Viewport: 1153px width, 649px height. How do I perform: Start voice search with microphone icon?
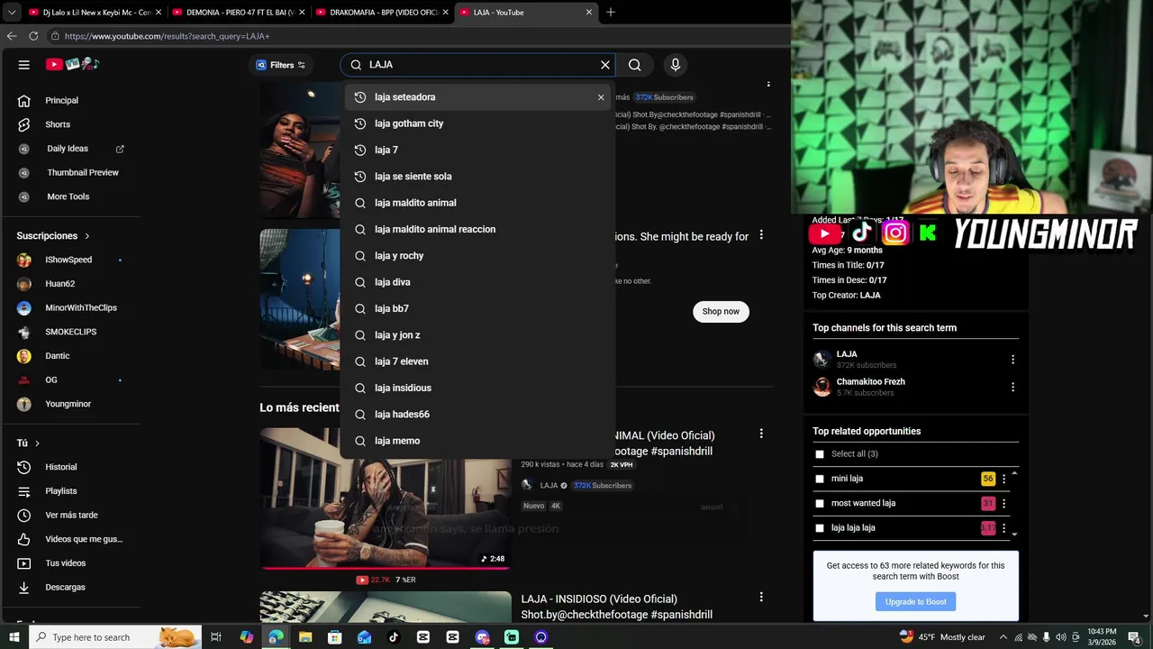point(676,65)
